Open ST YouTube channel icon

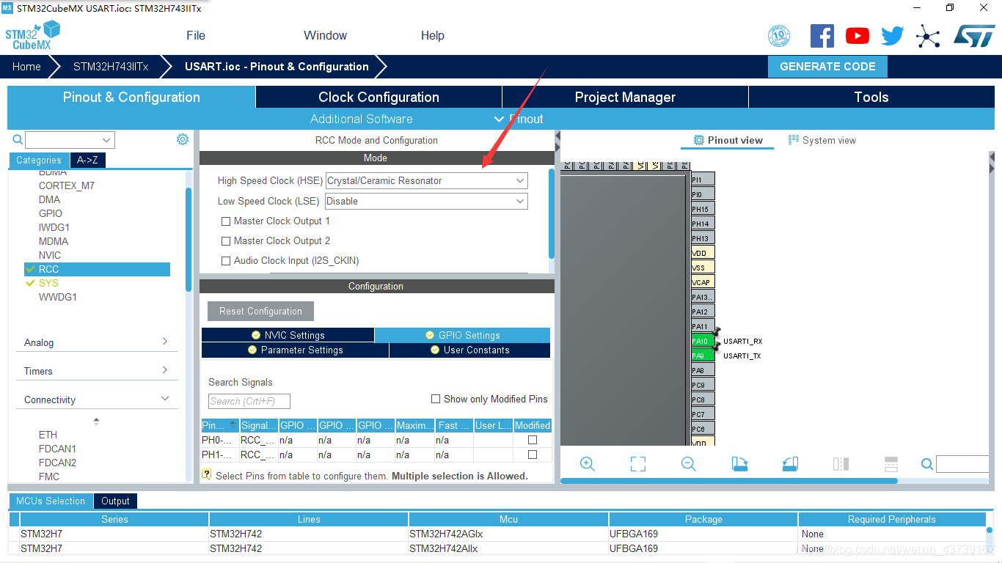[x=857, y=35]
